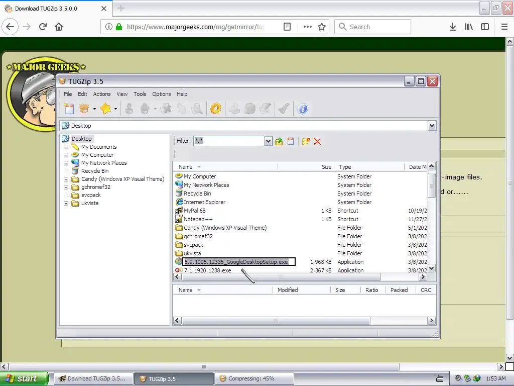Image resolution: width=514 pixels, height=386 pixels.
Task: Click the Major Geeks logo
Action: 31,93
